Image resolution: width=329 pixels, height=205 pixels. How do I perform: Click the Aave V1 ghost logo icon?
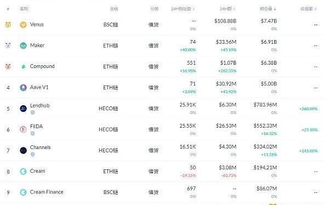coord(23,88)
